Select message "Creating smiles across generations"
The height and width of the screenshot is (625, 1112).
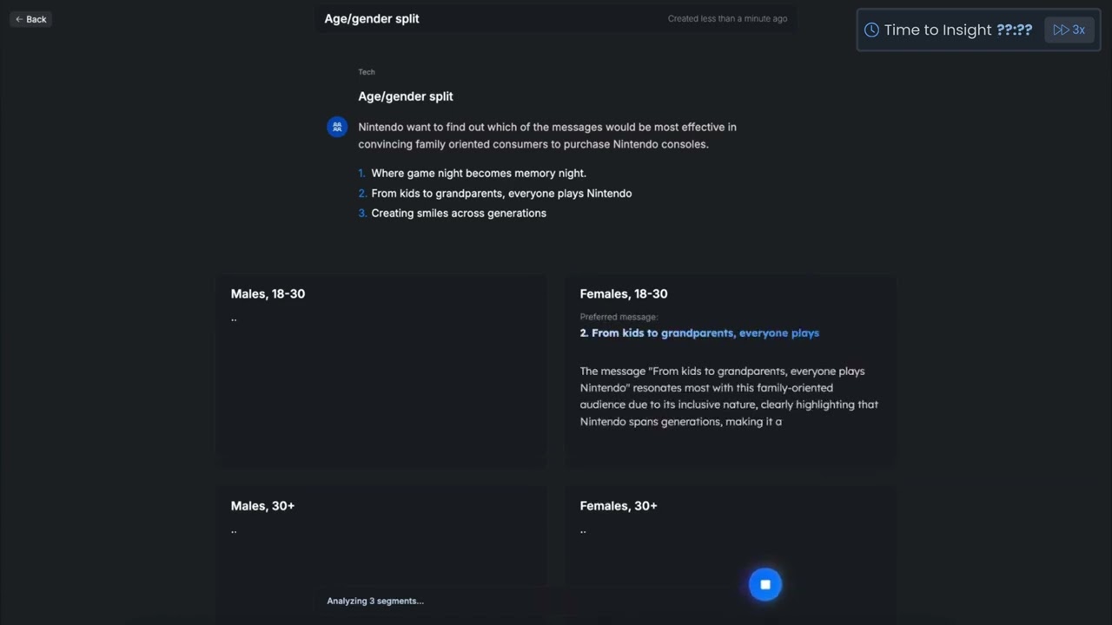coord(459,213)
